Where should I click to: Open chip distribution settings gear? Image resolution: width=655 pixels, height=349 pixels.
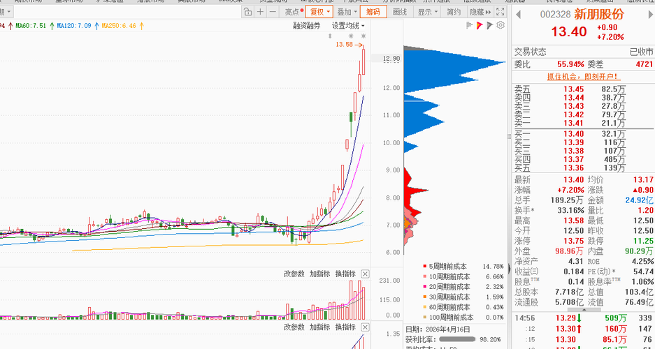pyautogui.click(x=501, y=25)
